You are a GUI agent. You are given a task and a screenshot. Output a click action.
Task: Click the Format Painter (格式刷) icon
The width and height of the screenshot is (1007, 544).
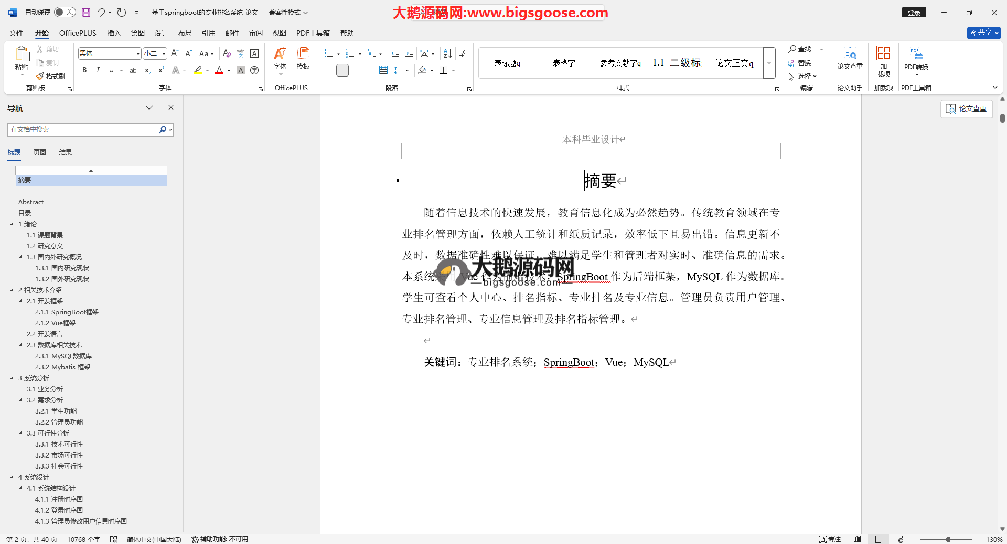(x=51, y=76)
